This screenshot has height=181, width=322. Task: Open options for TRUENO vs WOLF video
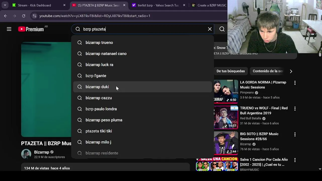pos(295,109)
